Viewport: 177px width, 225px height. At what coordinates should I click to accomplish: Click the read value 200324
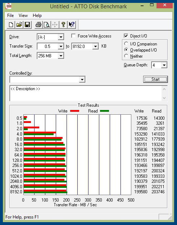point(158,171)
